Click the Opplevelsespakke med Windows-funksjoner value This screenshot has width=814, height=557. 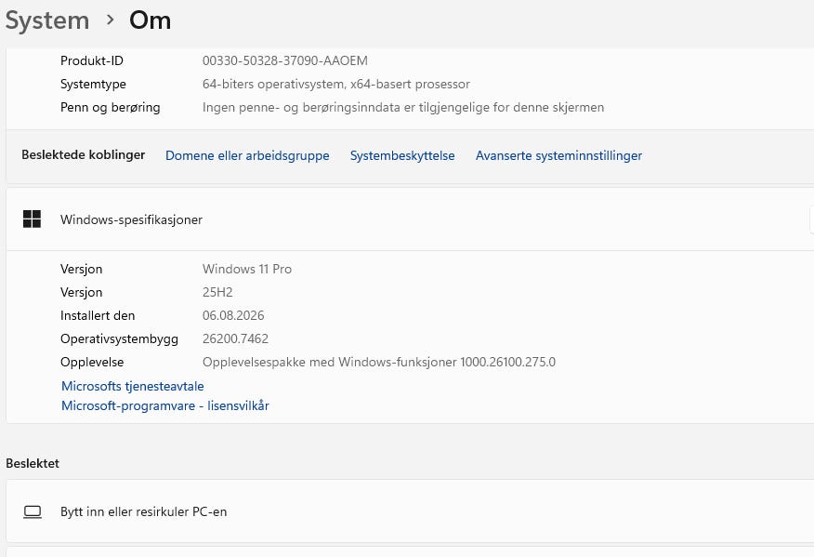(x=379, y=362)
